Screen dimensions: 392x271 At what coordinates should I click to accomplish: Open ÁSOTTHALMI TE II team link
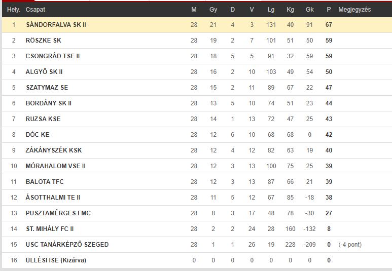click(x=53, y=198)
